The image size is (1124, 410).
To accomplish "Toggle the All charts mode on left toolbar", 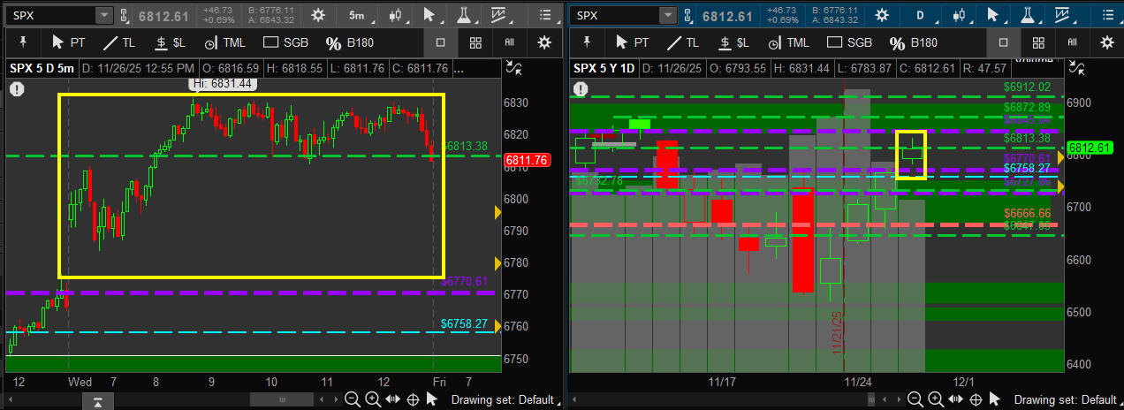I will coord(510,42).
